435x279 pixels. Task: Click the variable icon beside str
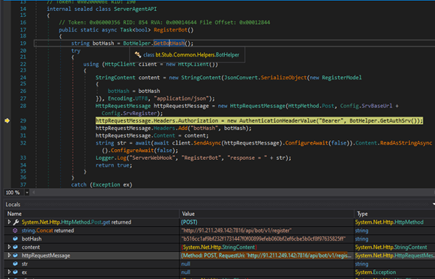click(x=15, y=264)
